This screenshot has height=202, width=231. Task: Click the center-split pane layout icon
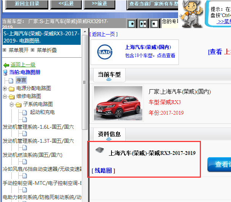pyautogui.click(x=143, y=24)
